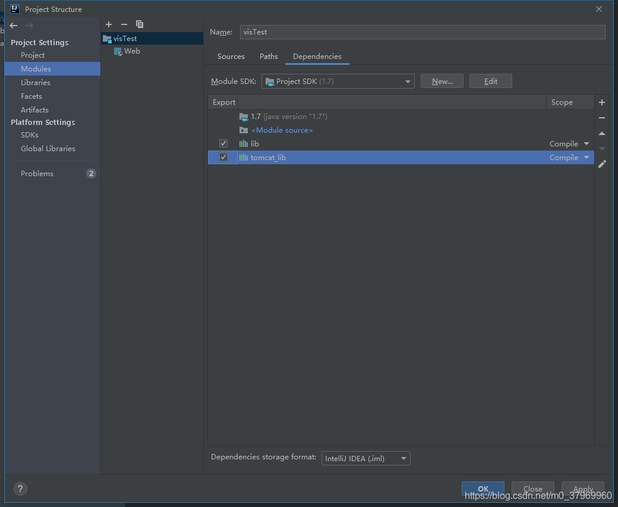Click the back navigation arrow
The width and height of the screenshot is (618, 507).
[x=14, y=26]
